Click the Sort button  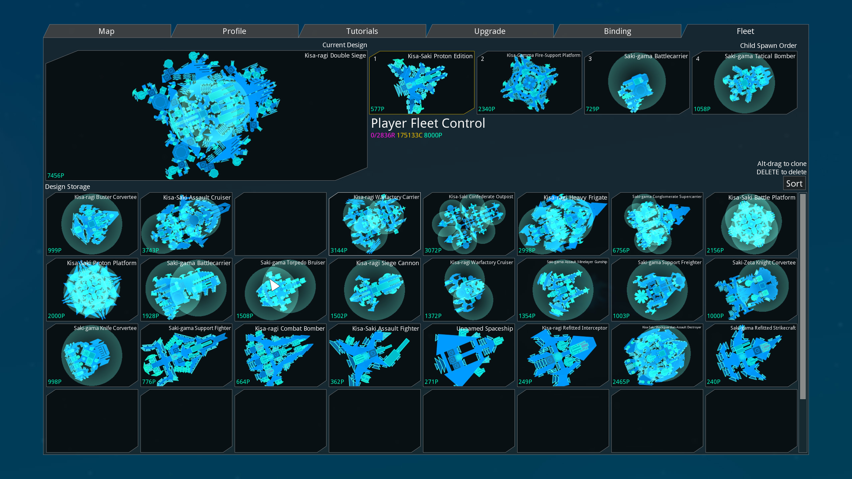pyautogui.click(x=794, y=183)
